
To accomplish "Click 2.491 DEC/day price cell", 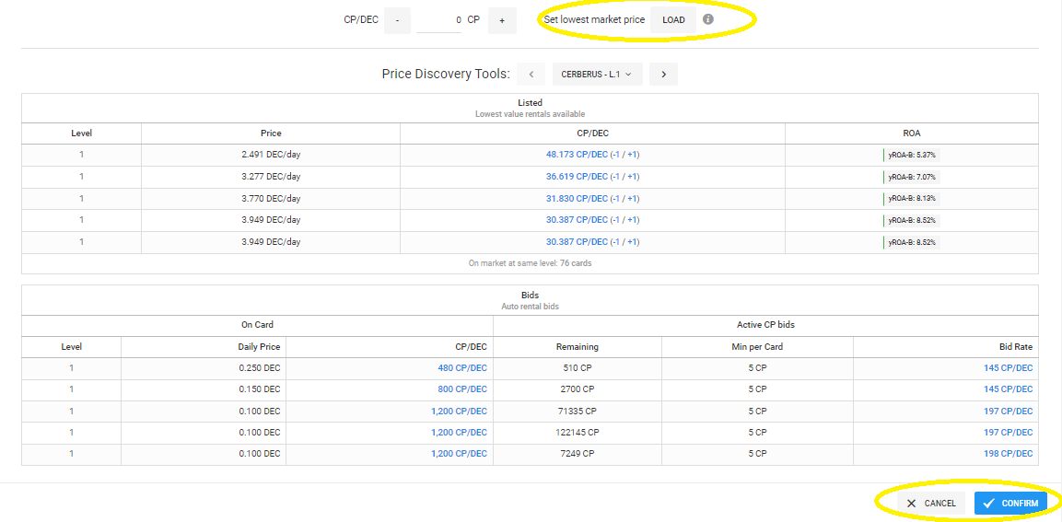I will pos(271,155).
